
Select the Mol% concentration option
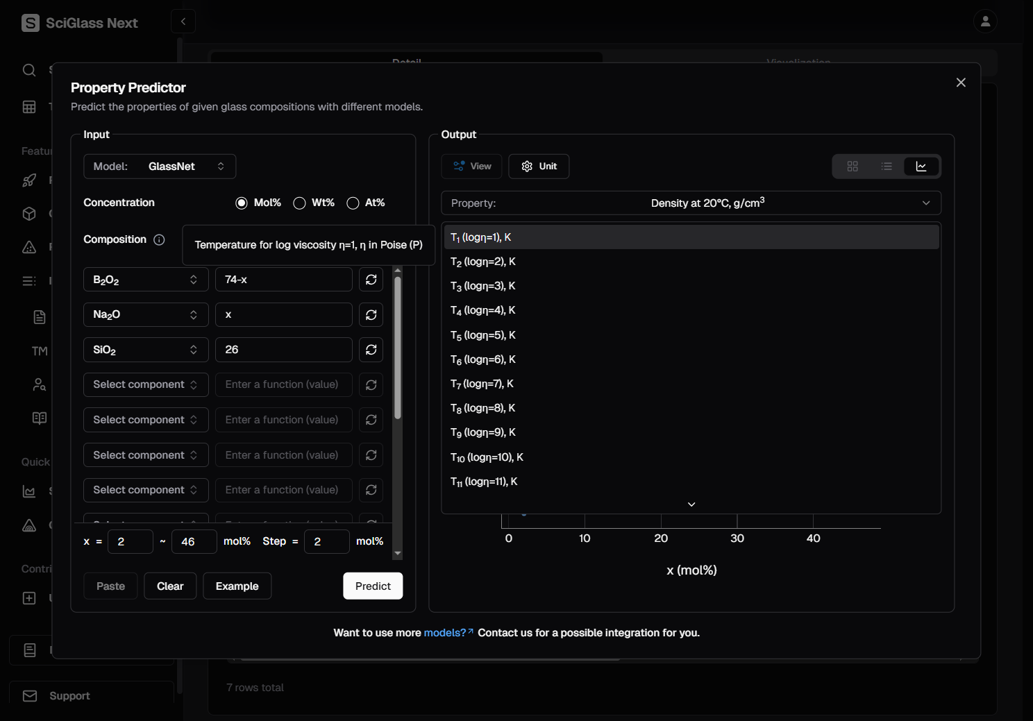(x=242, y=203)
